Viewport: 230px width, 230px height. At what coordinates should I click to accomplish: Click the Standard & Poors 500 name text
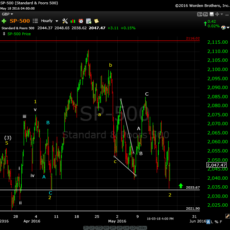[x=18, y=28]
